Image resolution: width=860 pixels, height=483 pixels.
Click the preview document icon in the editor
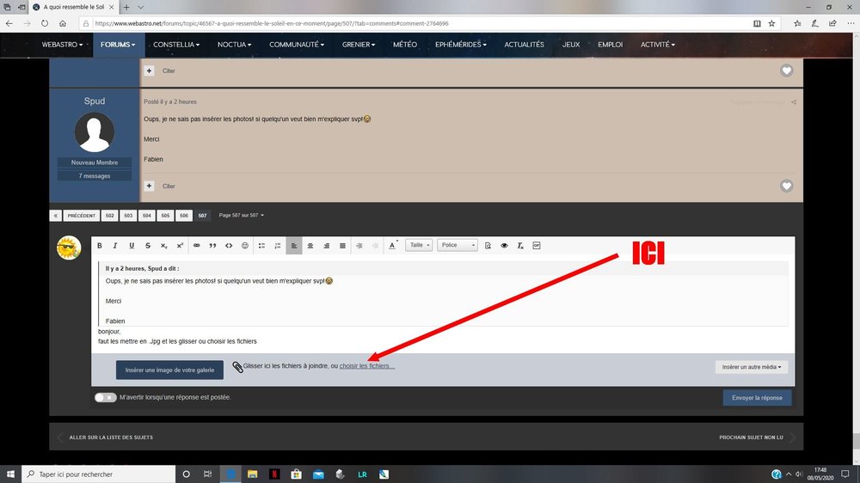click(488, 246)
